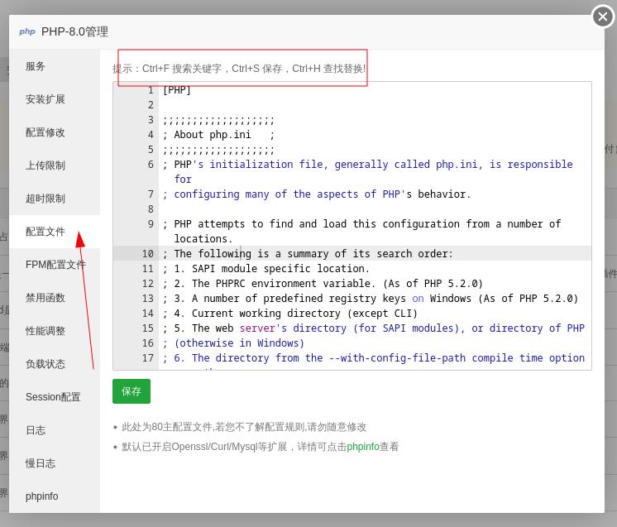The image size is (617, 527).
Task: Click the green 保存 button
Action: click(x=132, y=391)
